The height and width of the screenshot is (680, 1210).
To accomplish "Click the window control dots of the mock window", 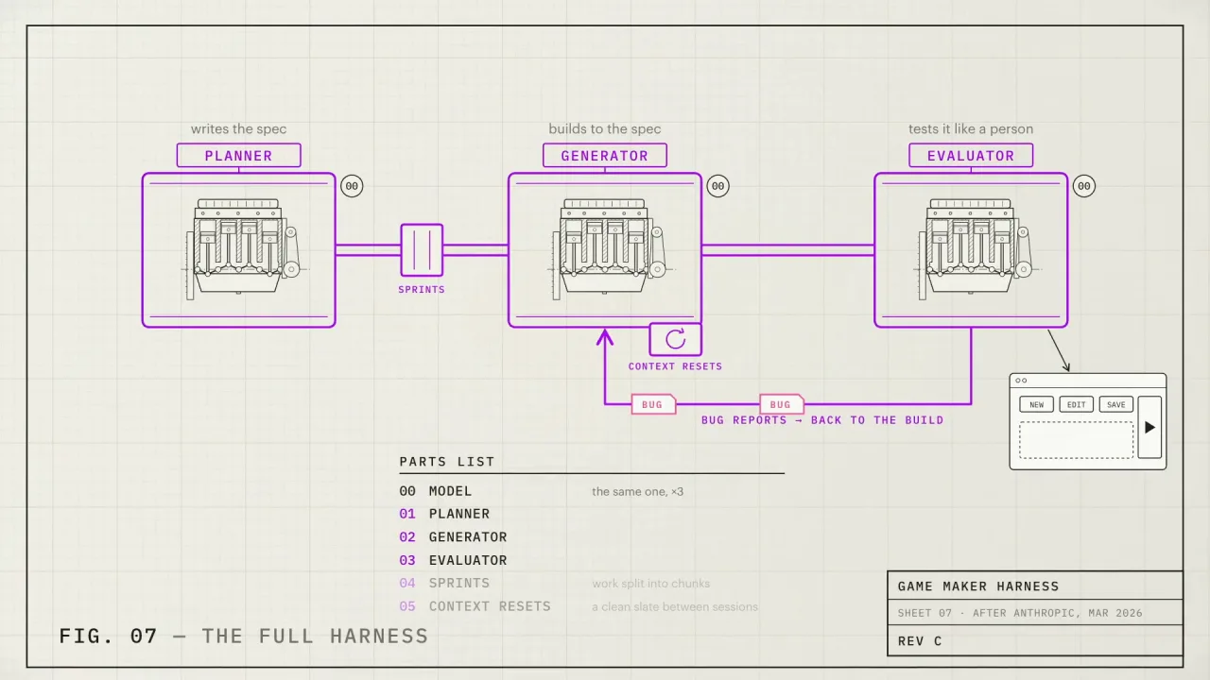I will [1021, 381].
